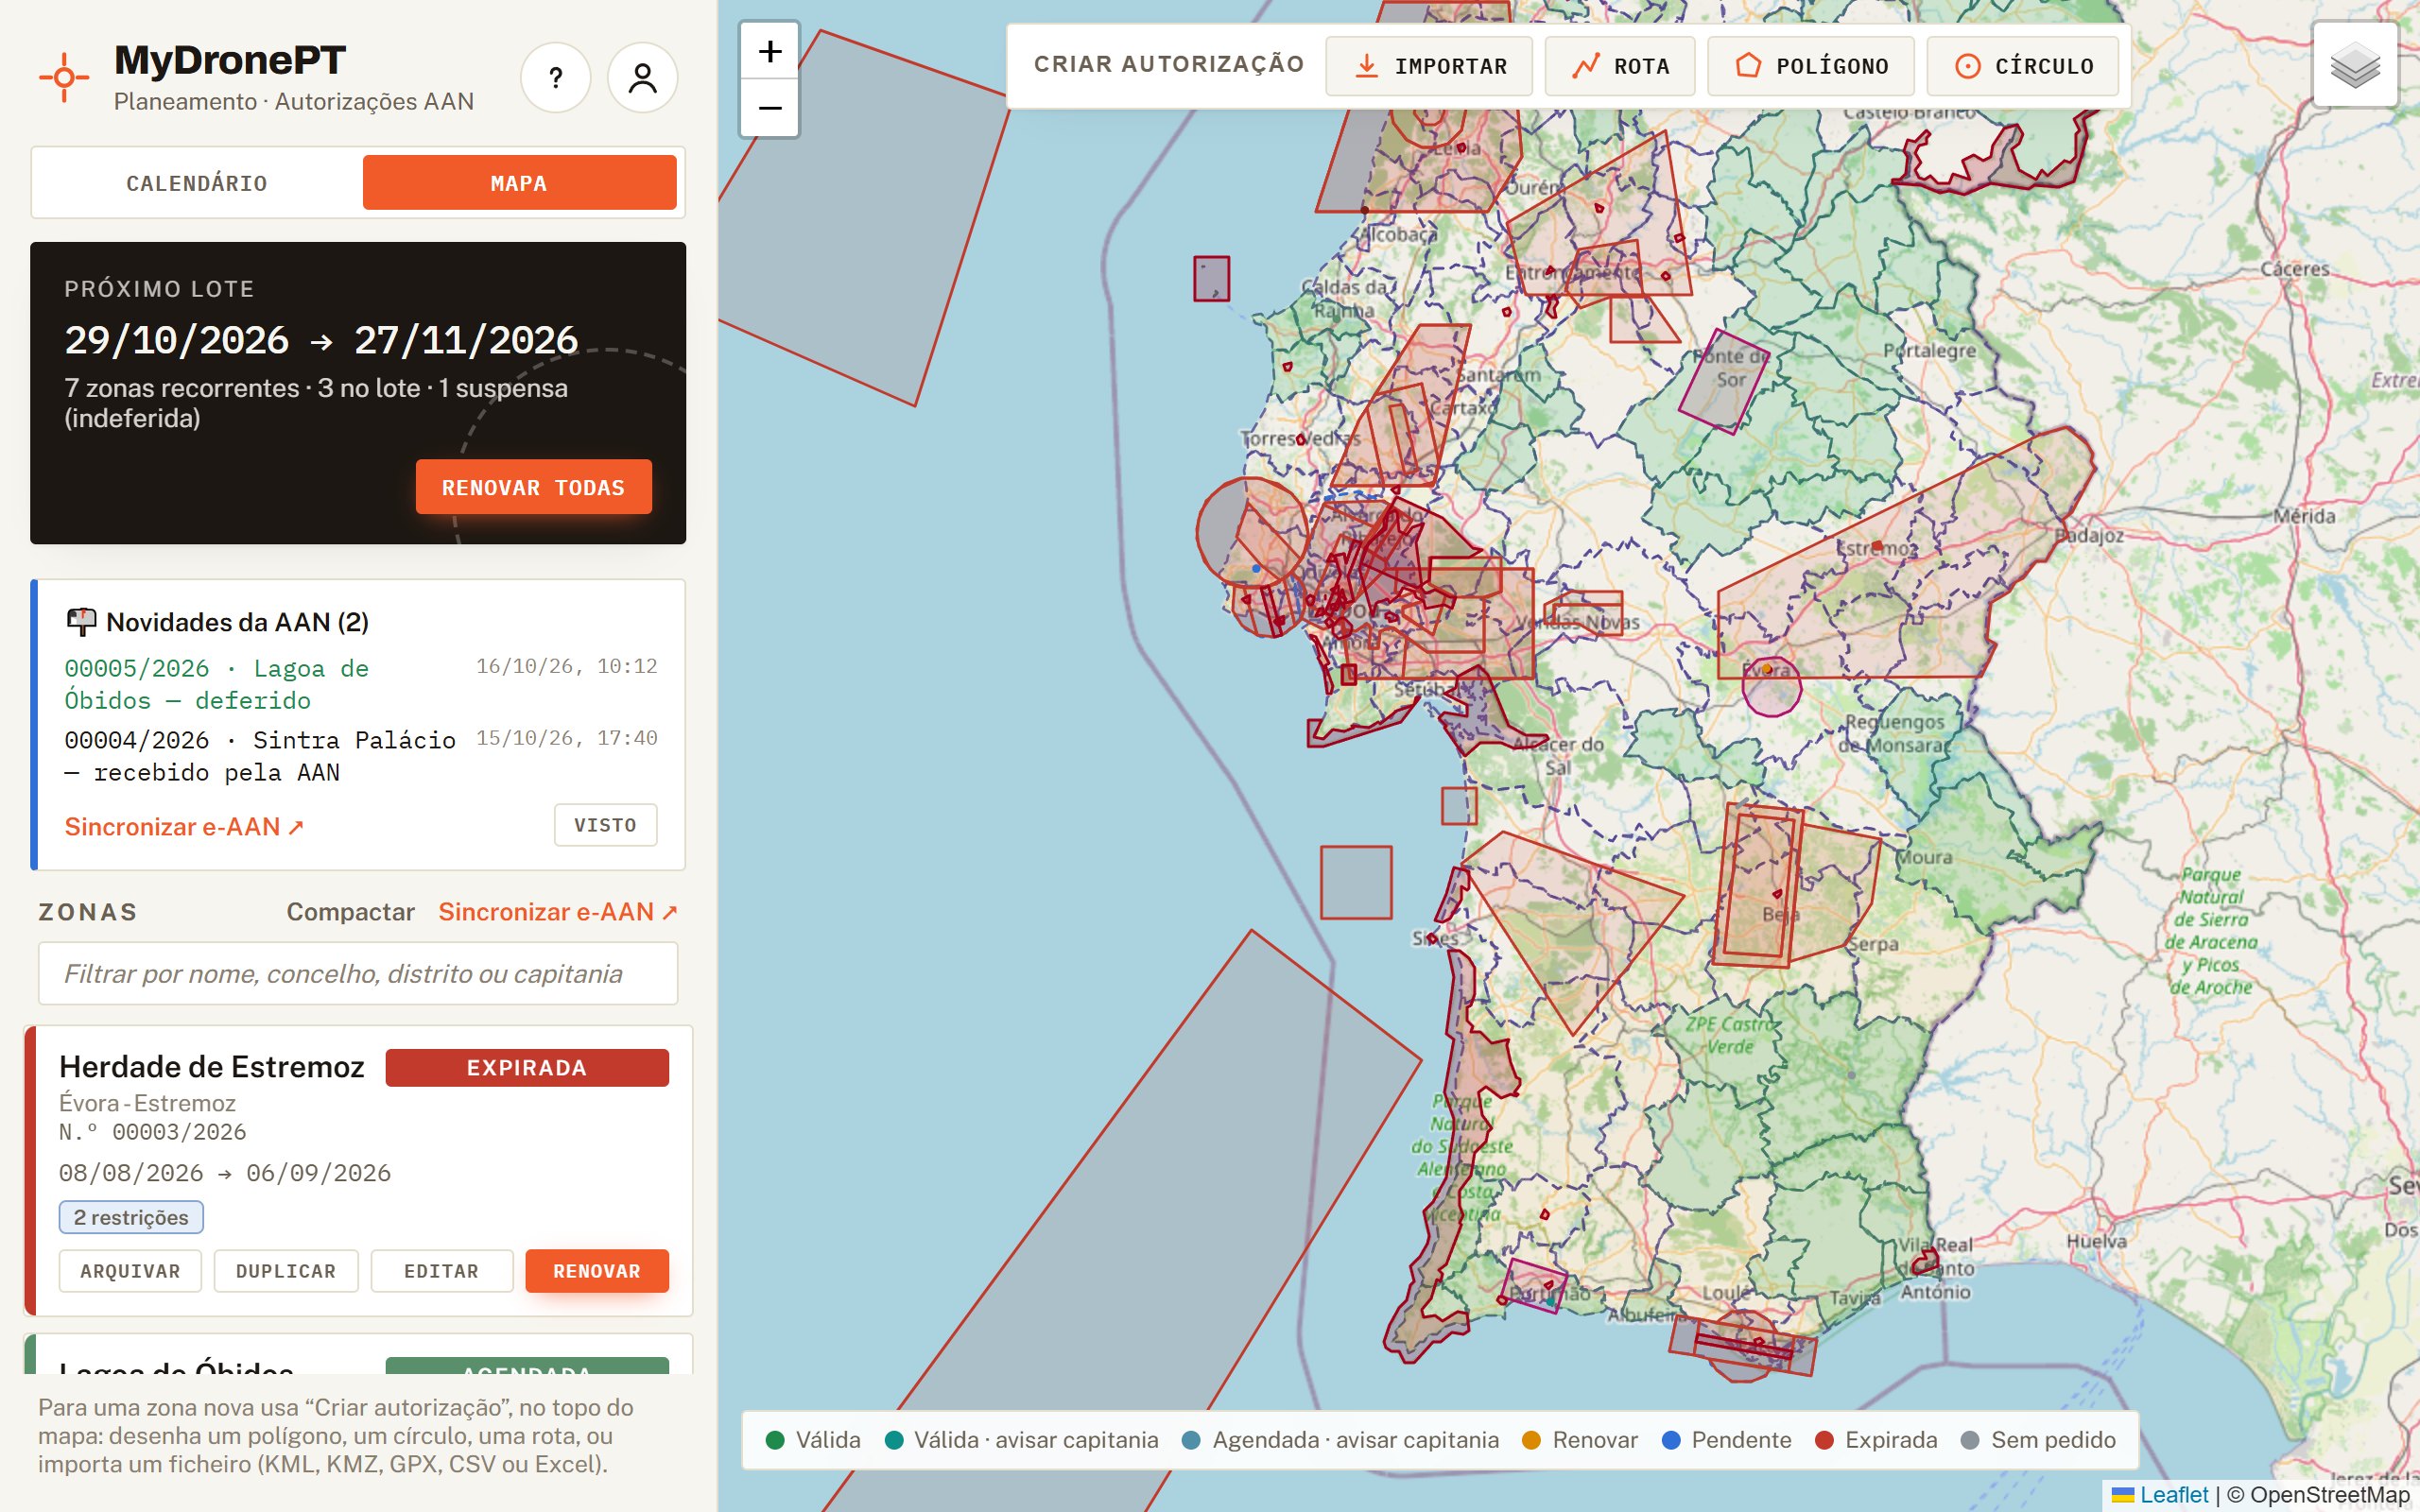Renew the Herdade de Estremoz authorization
The height and width of the screenshot is (1512, 2420).
coord(597,1271)
